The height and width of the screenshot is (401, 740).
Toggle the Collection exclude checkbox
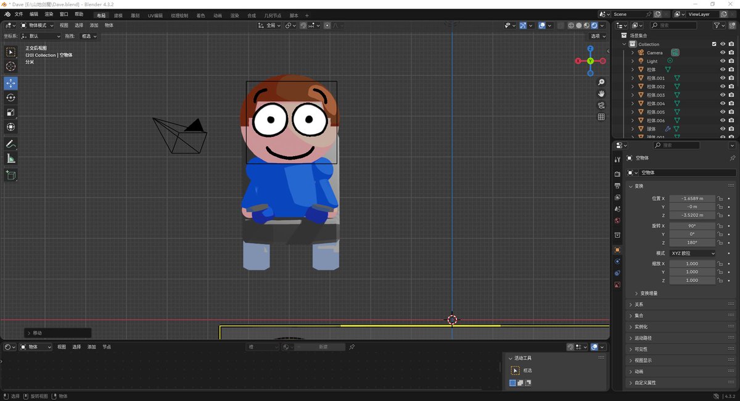coord(714,44)
